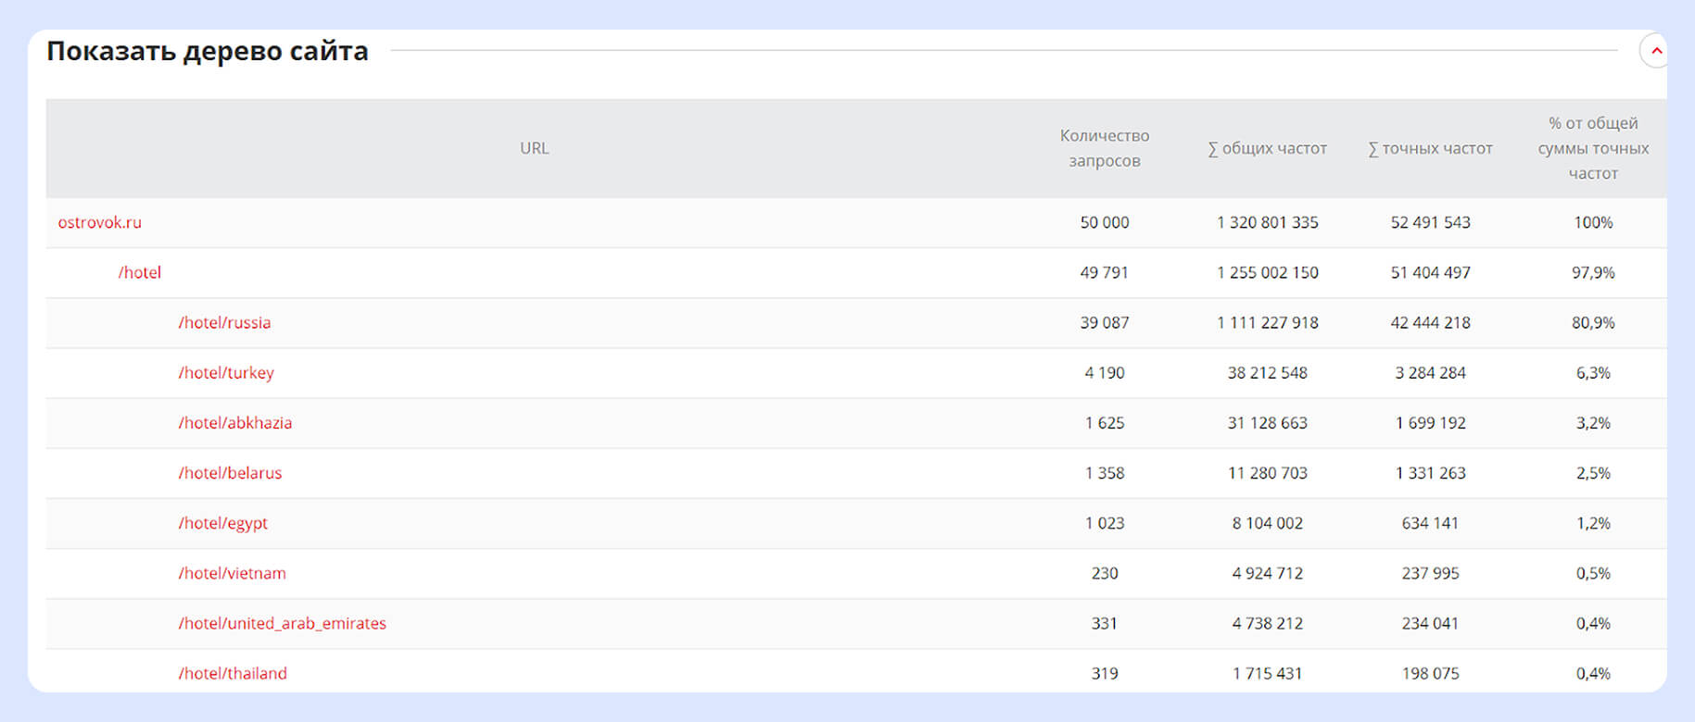
Task: Open the /hotel tree node
Action: coord(140,272)
